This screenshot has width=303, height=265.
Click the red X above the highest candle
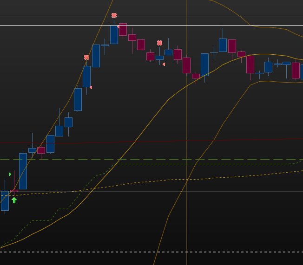click(114, 15)
